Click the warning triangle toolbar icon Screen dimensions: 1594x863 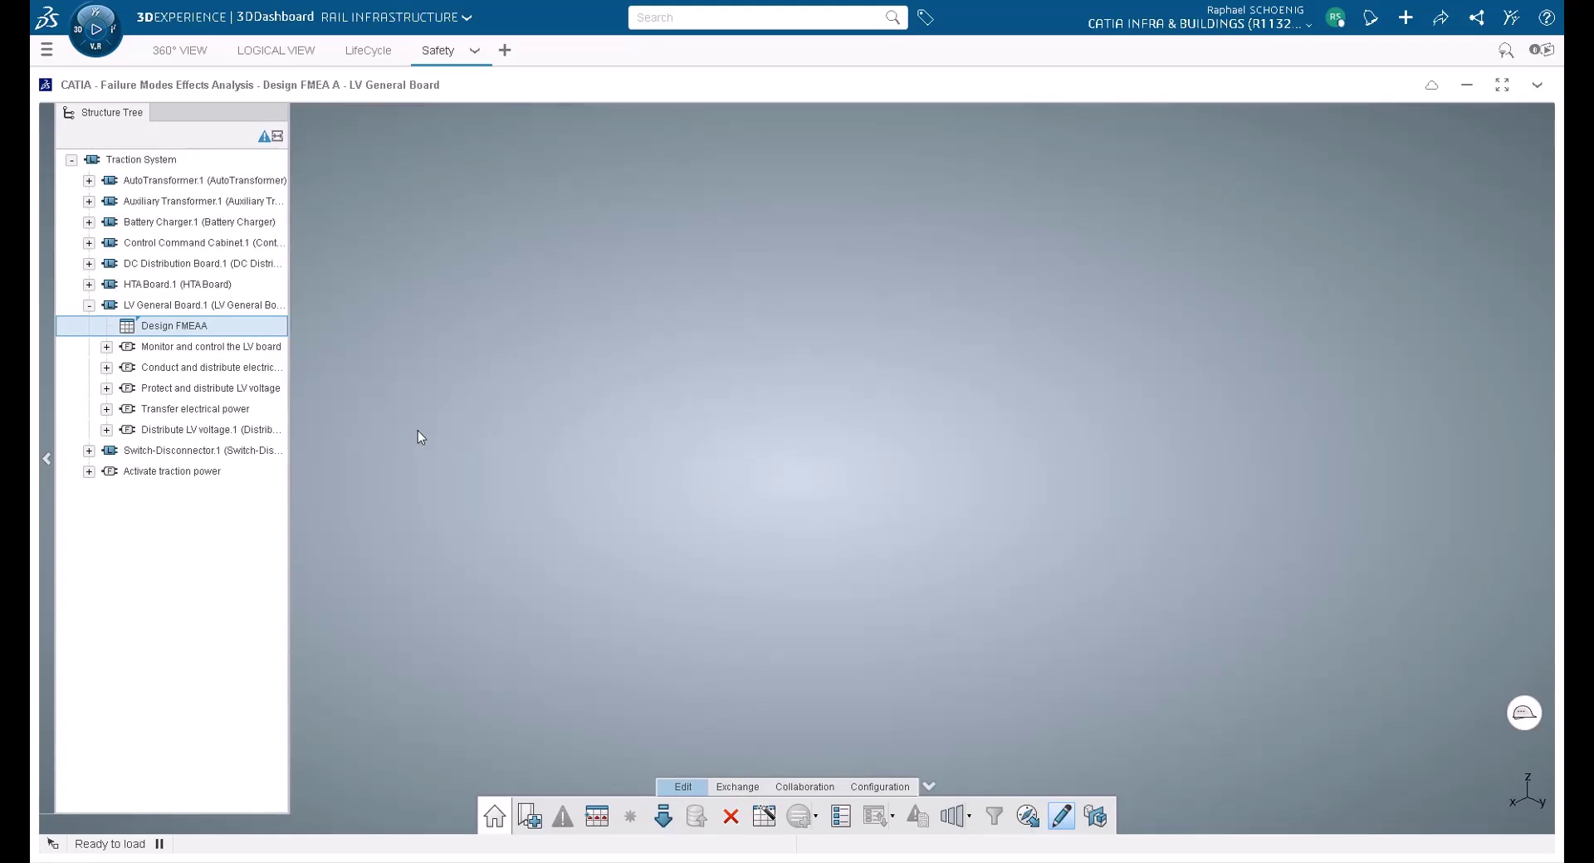563,817
